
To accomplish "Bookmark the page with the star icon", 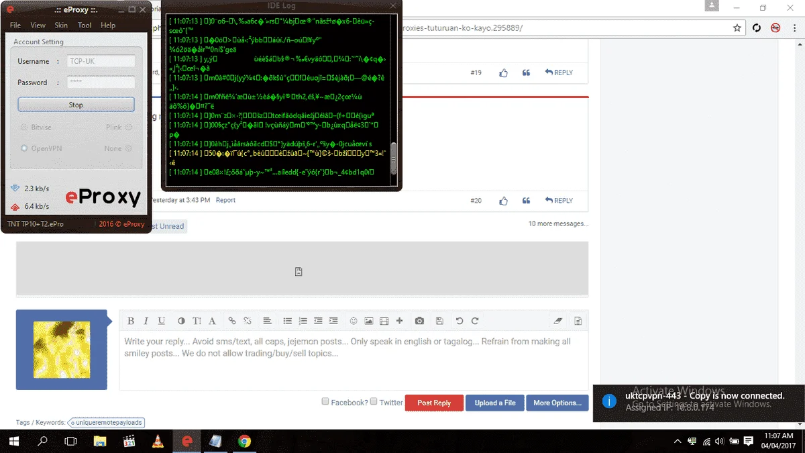I will pos(737,28).
